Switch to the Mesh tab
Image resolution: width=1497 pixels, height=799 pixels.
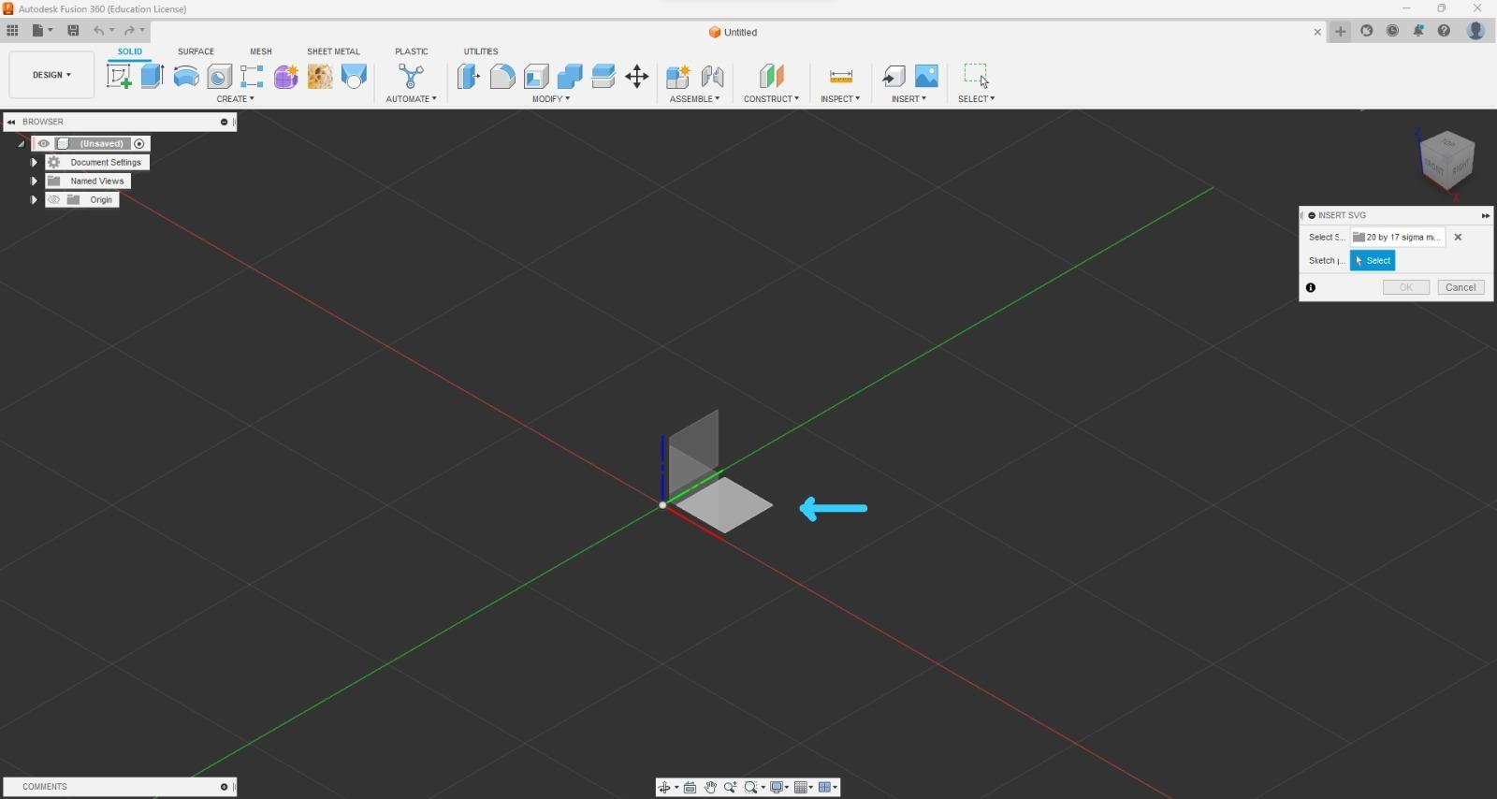[x=261, y=51]
